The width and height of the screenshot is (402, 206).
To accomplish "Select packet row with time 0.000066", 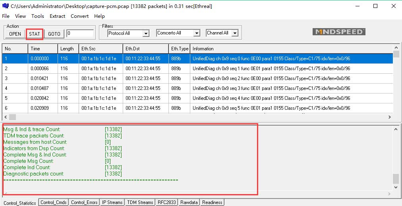I will (198, 69).
